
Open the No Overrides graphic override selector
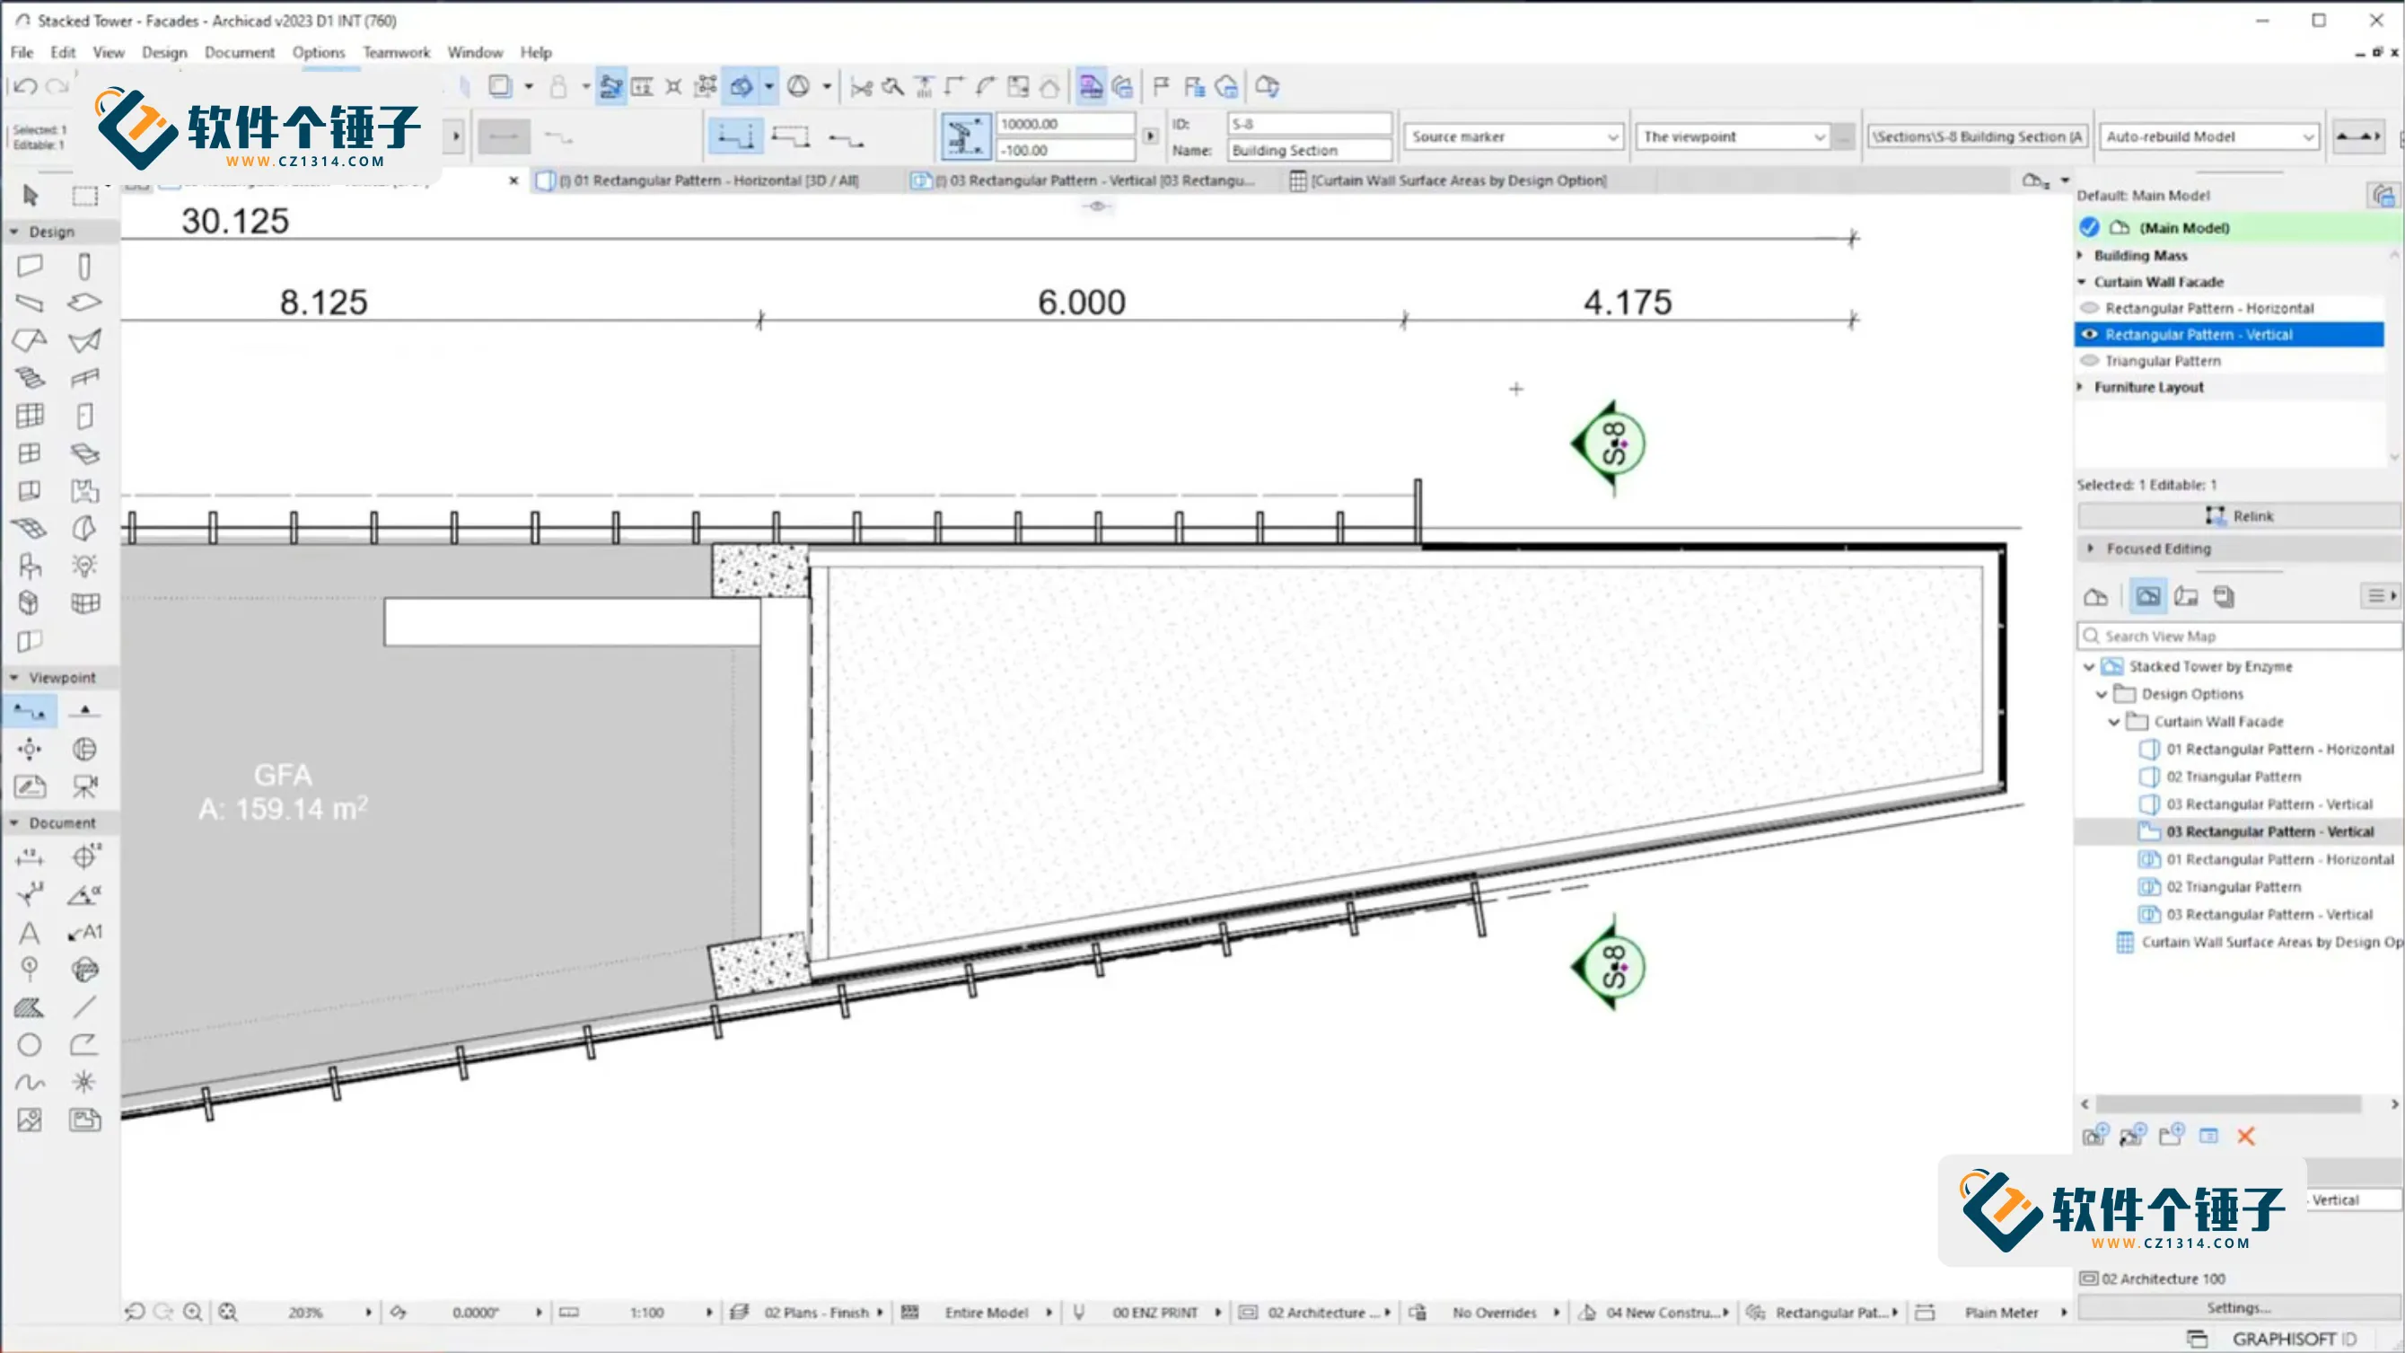pos(1494,1312)
